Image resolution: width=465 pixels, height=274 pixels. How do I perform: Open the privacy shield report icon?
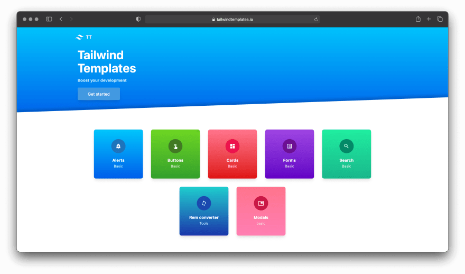point(138,19)
